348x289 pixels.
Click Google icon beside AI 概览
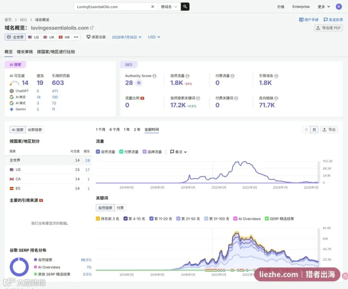tap(12, 97)
